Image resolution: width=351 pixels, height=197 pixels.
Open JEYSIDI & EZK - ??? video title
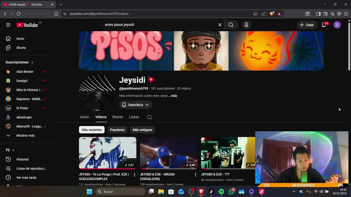tap(215, 174)
